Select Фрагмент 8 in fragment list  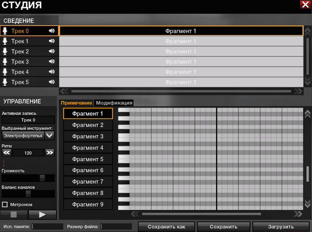[x=88, y=193]
